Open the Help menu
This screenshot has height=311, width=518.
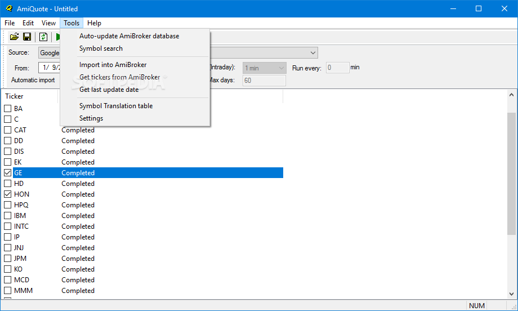94,23
